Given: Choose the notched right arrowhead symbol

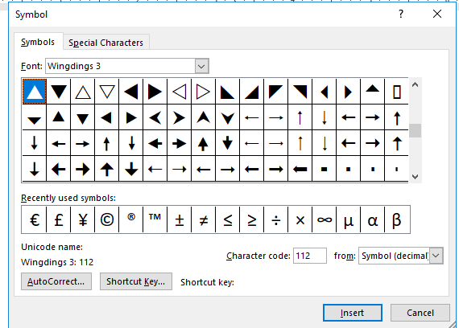Looking at the screenshot, I should pos(179,117).
